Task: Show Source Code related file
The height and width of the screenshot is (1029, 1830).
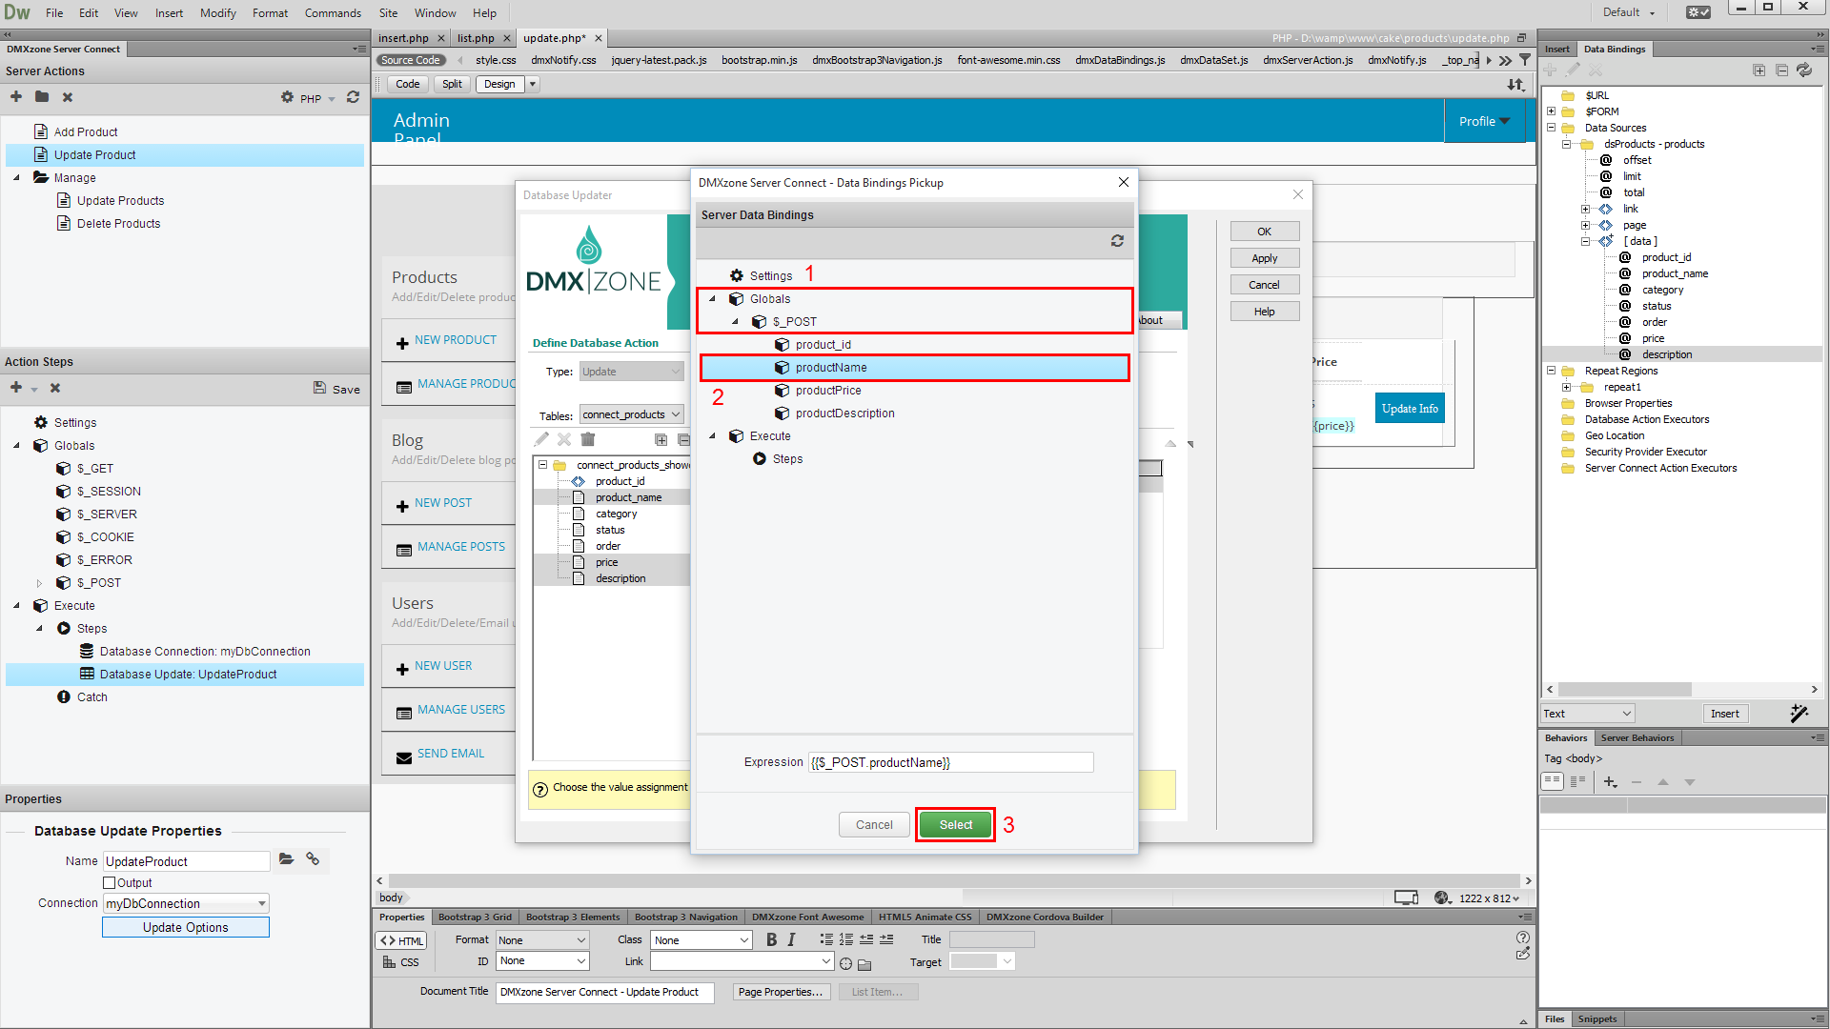Action: click(x=411, y=60)
